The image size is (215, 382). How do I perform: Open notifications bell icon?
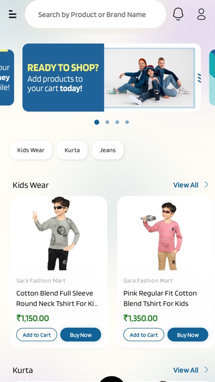tap(178, 14)
